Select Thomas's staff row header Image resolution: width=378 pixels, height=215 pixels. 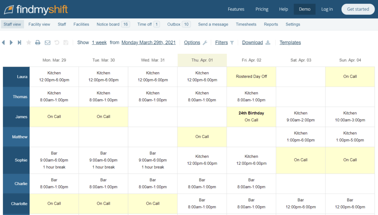pyautogui.click(x=16, y=97)
